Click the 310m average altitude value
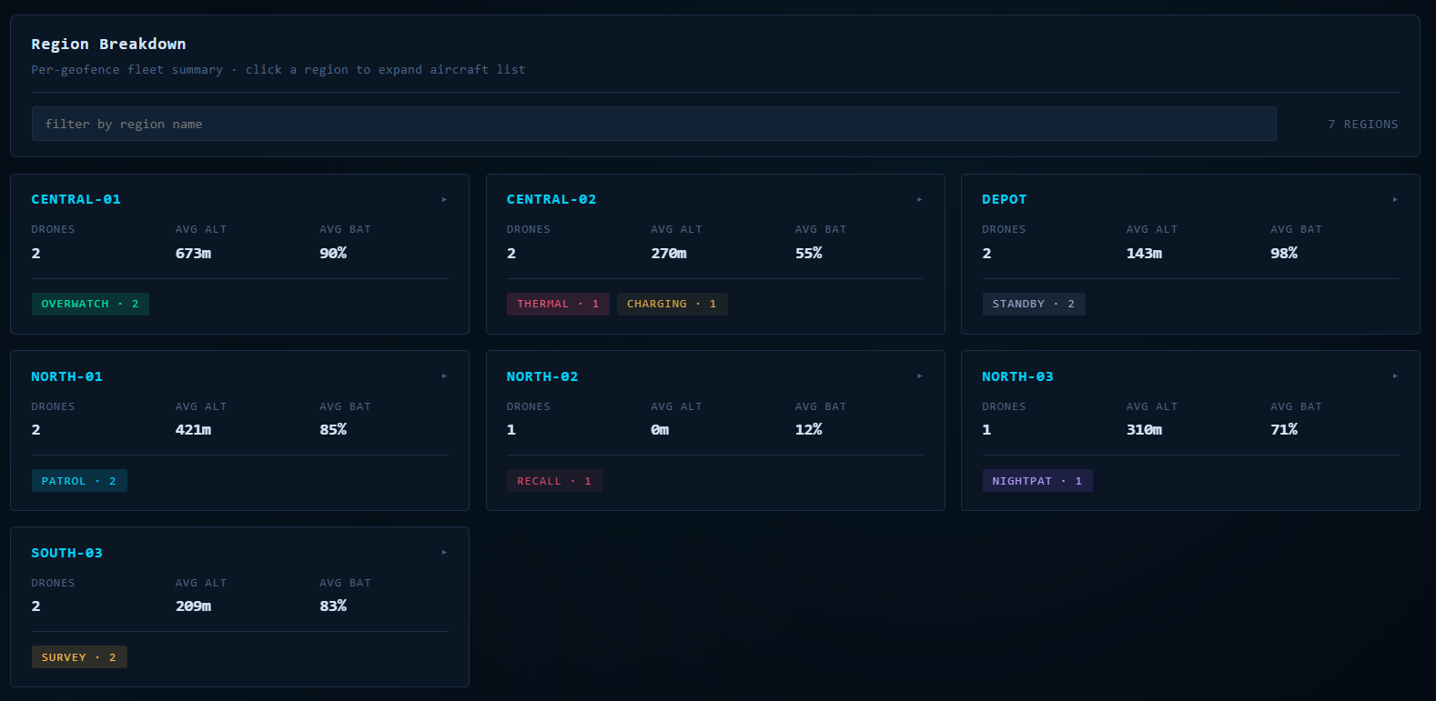Screen dimensions: 1436x701 tap(1144, 429)
